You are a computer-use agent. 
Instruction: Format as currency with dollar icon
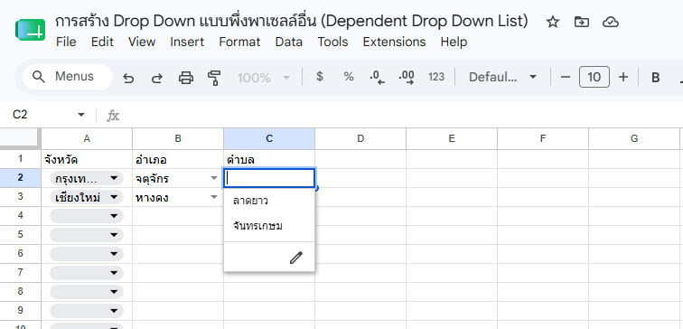pyautogui.click(x=320, y=77)
